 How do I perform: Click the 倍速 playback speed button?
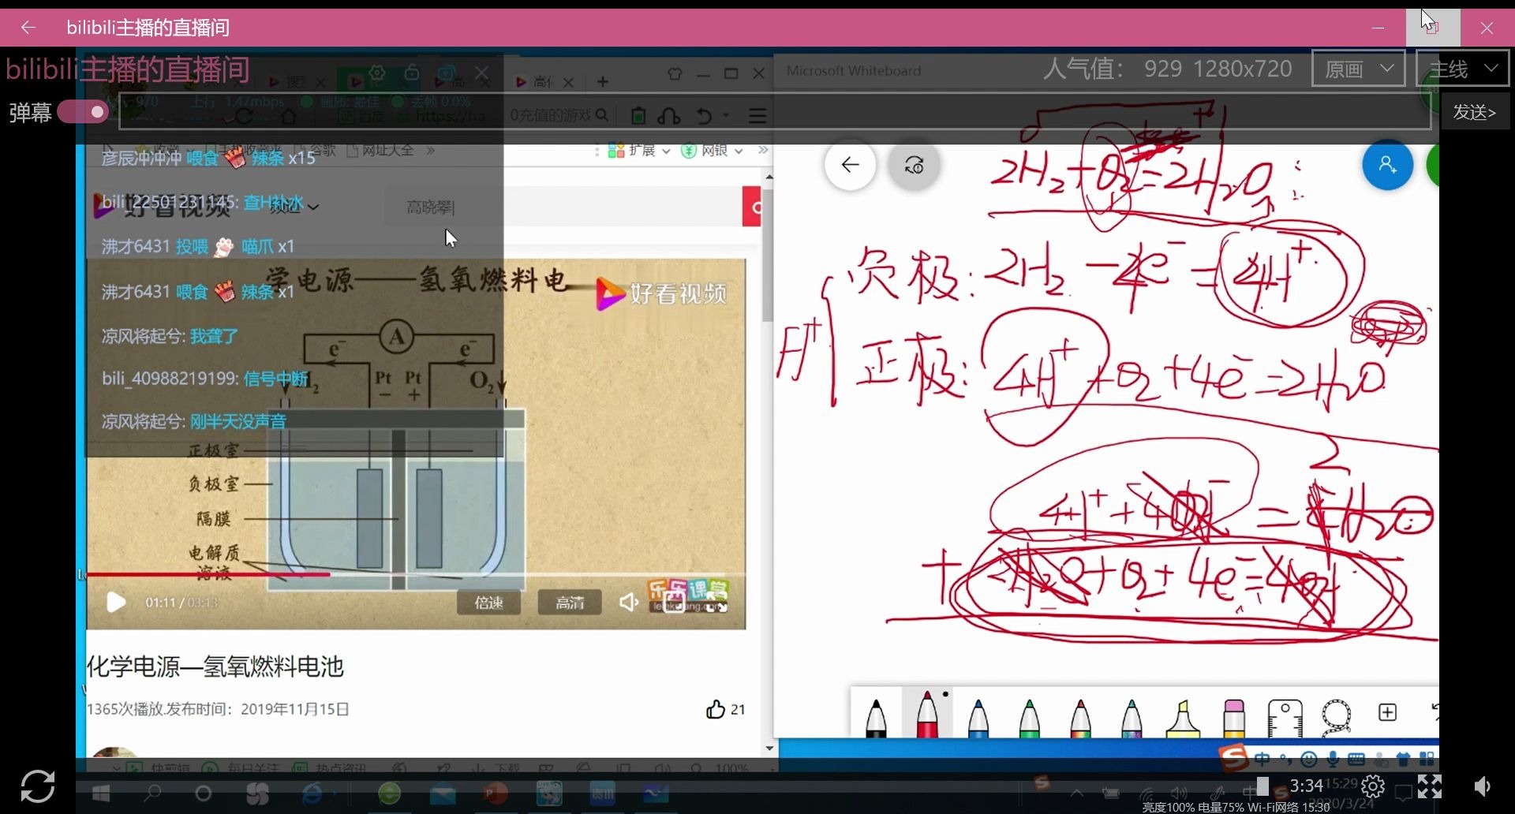pyautogui.click(x=488, y=603)
